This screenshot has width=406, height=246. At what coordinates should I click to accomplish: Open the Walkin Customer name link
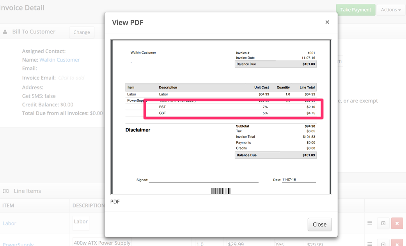[x=59, y=60]
